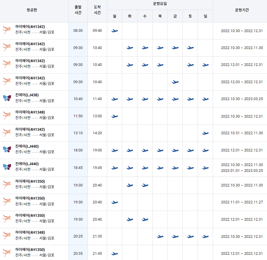Viewport: 267px width, 260px height.
Task: Click the Jin Air logo of the 18:00 LJ440 flight
Action: (7, 149)
